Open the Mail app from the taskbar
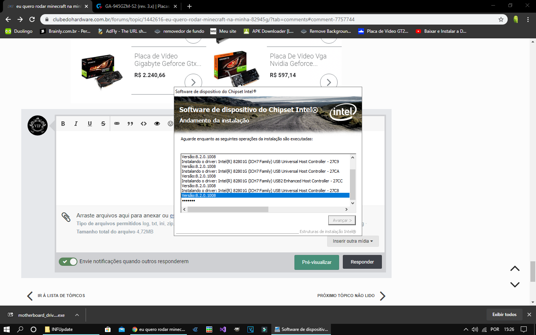The width and height of the screenshot is (536, 335). (x=122, y=329)
